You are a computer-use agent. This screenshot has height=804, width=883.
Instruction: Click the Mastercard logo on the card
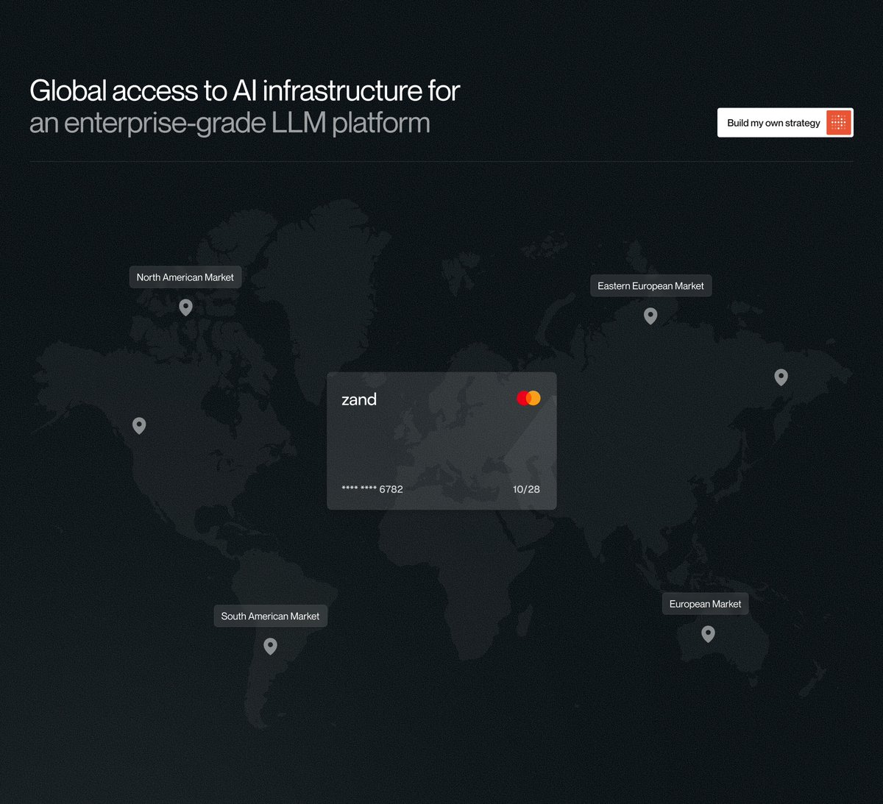point(528,398)
